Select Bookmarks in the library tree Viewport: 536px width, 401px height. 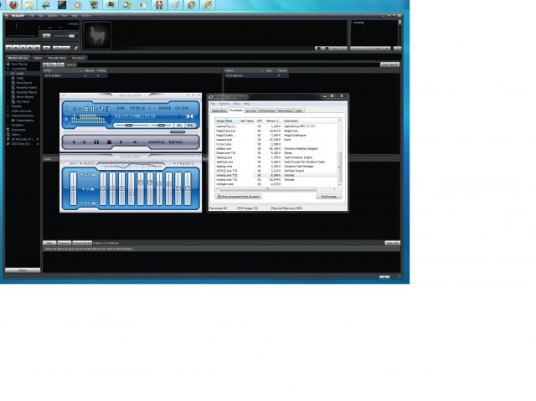pyautogui.click(x=18, y=130)
